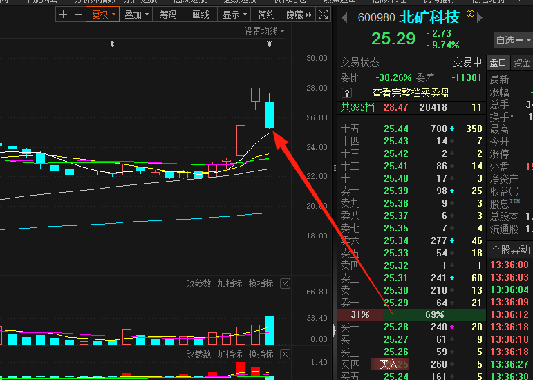Screen dimensions: 533x380
Task: Toggle fullscreen chart icon
Action: point(323,15)
